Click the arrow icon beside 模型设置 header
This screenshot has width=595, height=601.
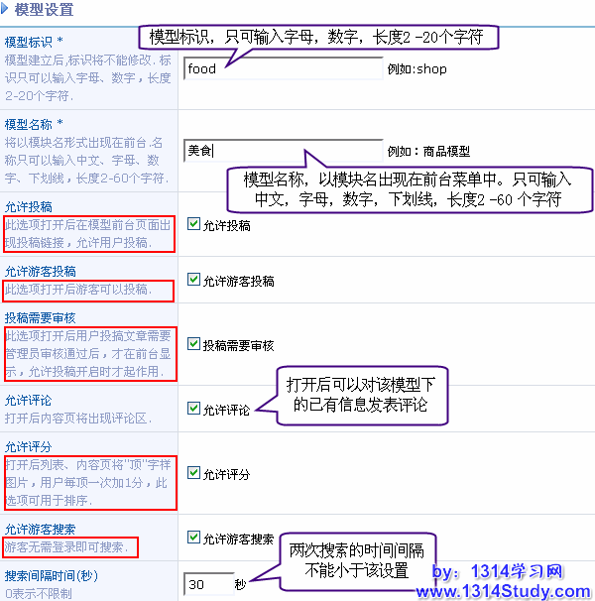click(x=8, y=9)
